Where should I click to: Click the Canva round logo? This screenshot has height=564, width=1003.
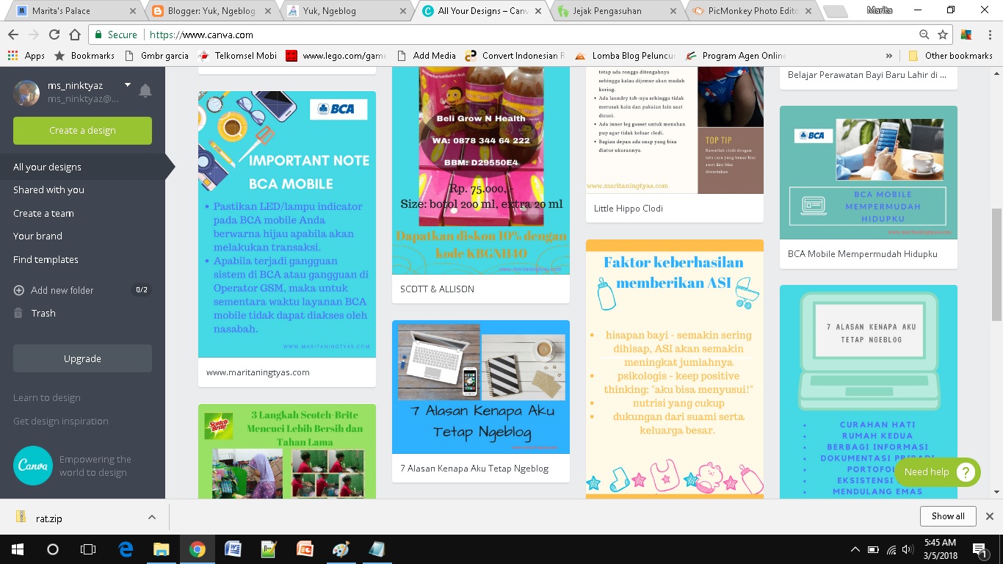[x=33, y=466]
